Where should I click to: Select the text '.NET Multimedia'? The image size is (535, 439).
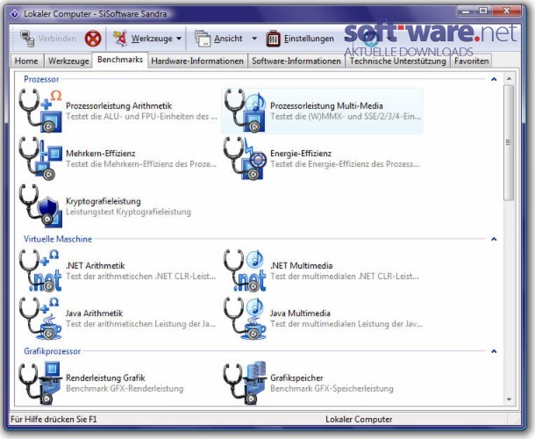[x=302, y=265]
